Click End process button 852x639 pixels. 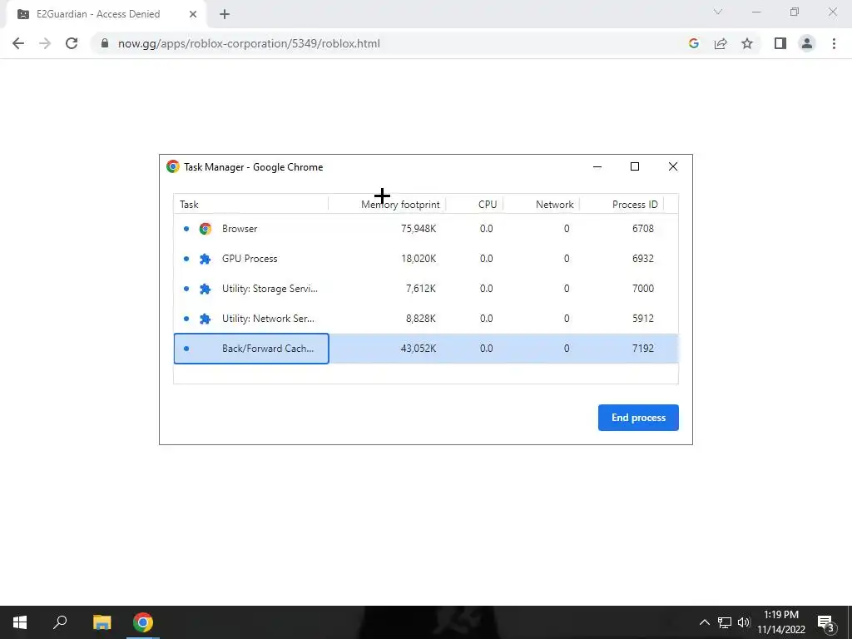pos(638,418)
